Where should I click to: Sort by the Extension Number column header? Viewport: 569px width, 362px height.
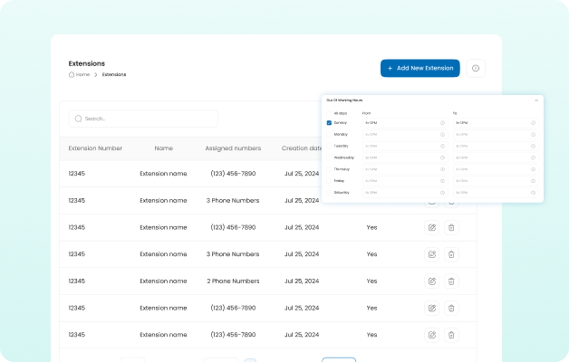click(95, 148)
